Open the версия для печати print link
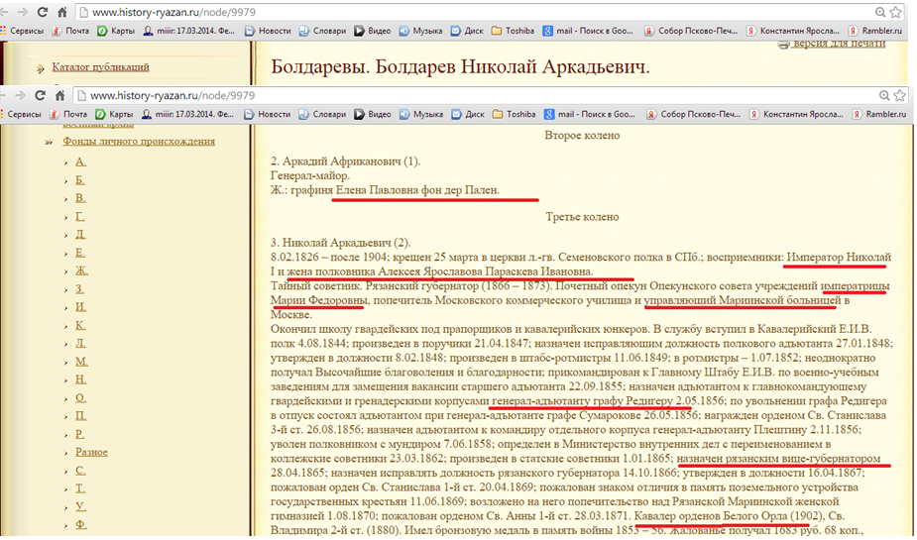This screenshot has width=917, height=540. click(x=839, y=44)
